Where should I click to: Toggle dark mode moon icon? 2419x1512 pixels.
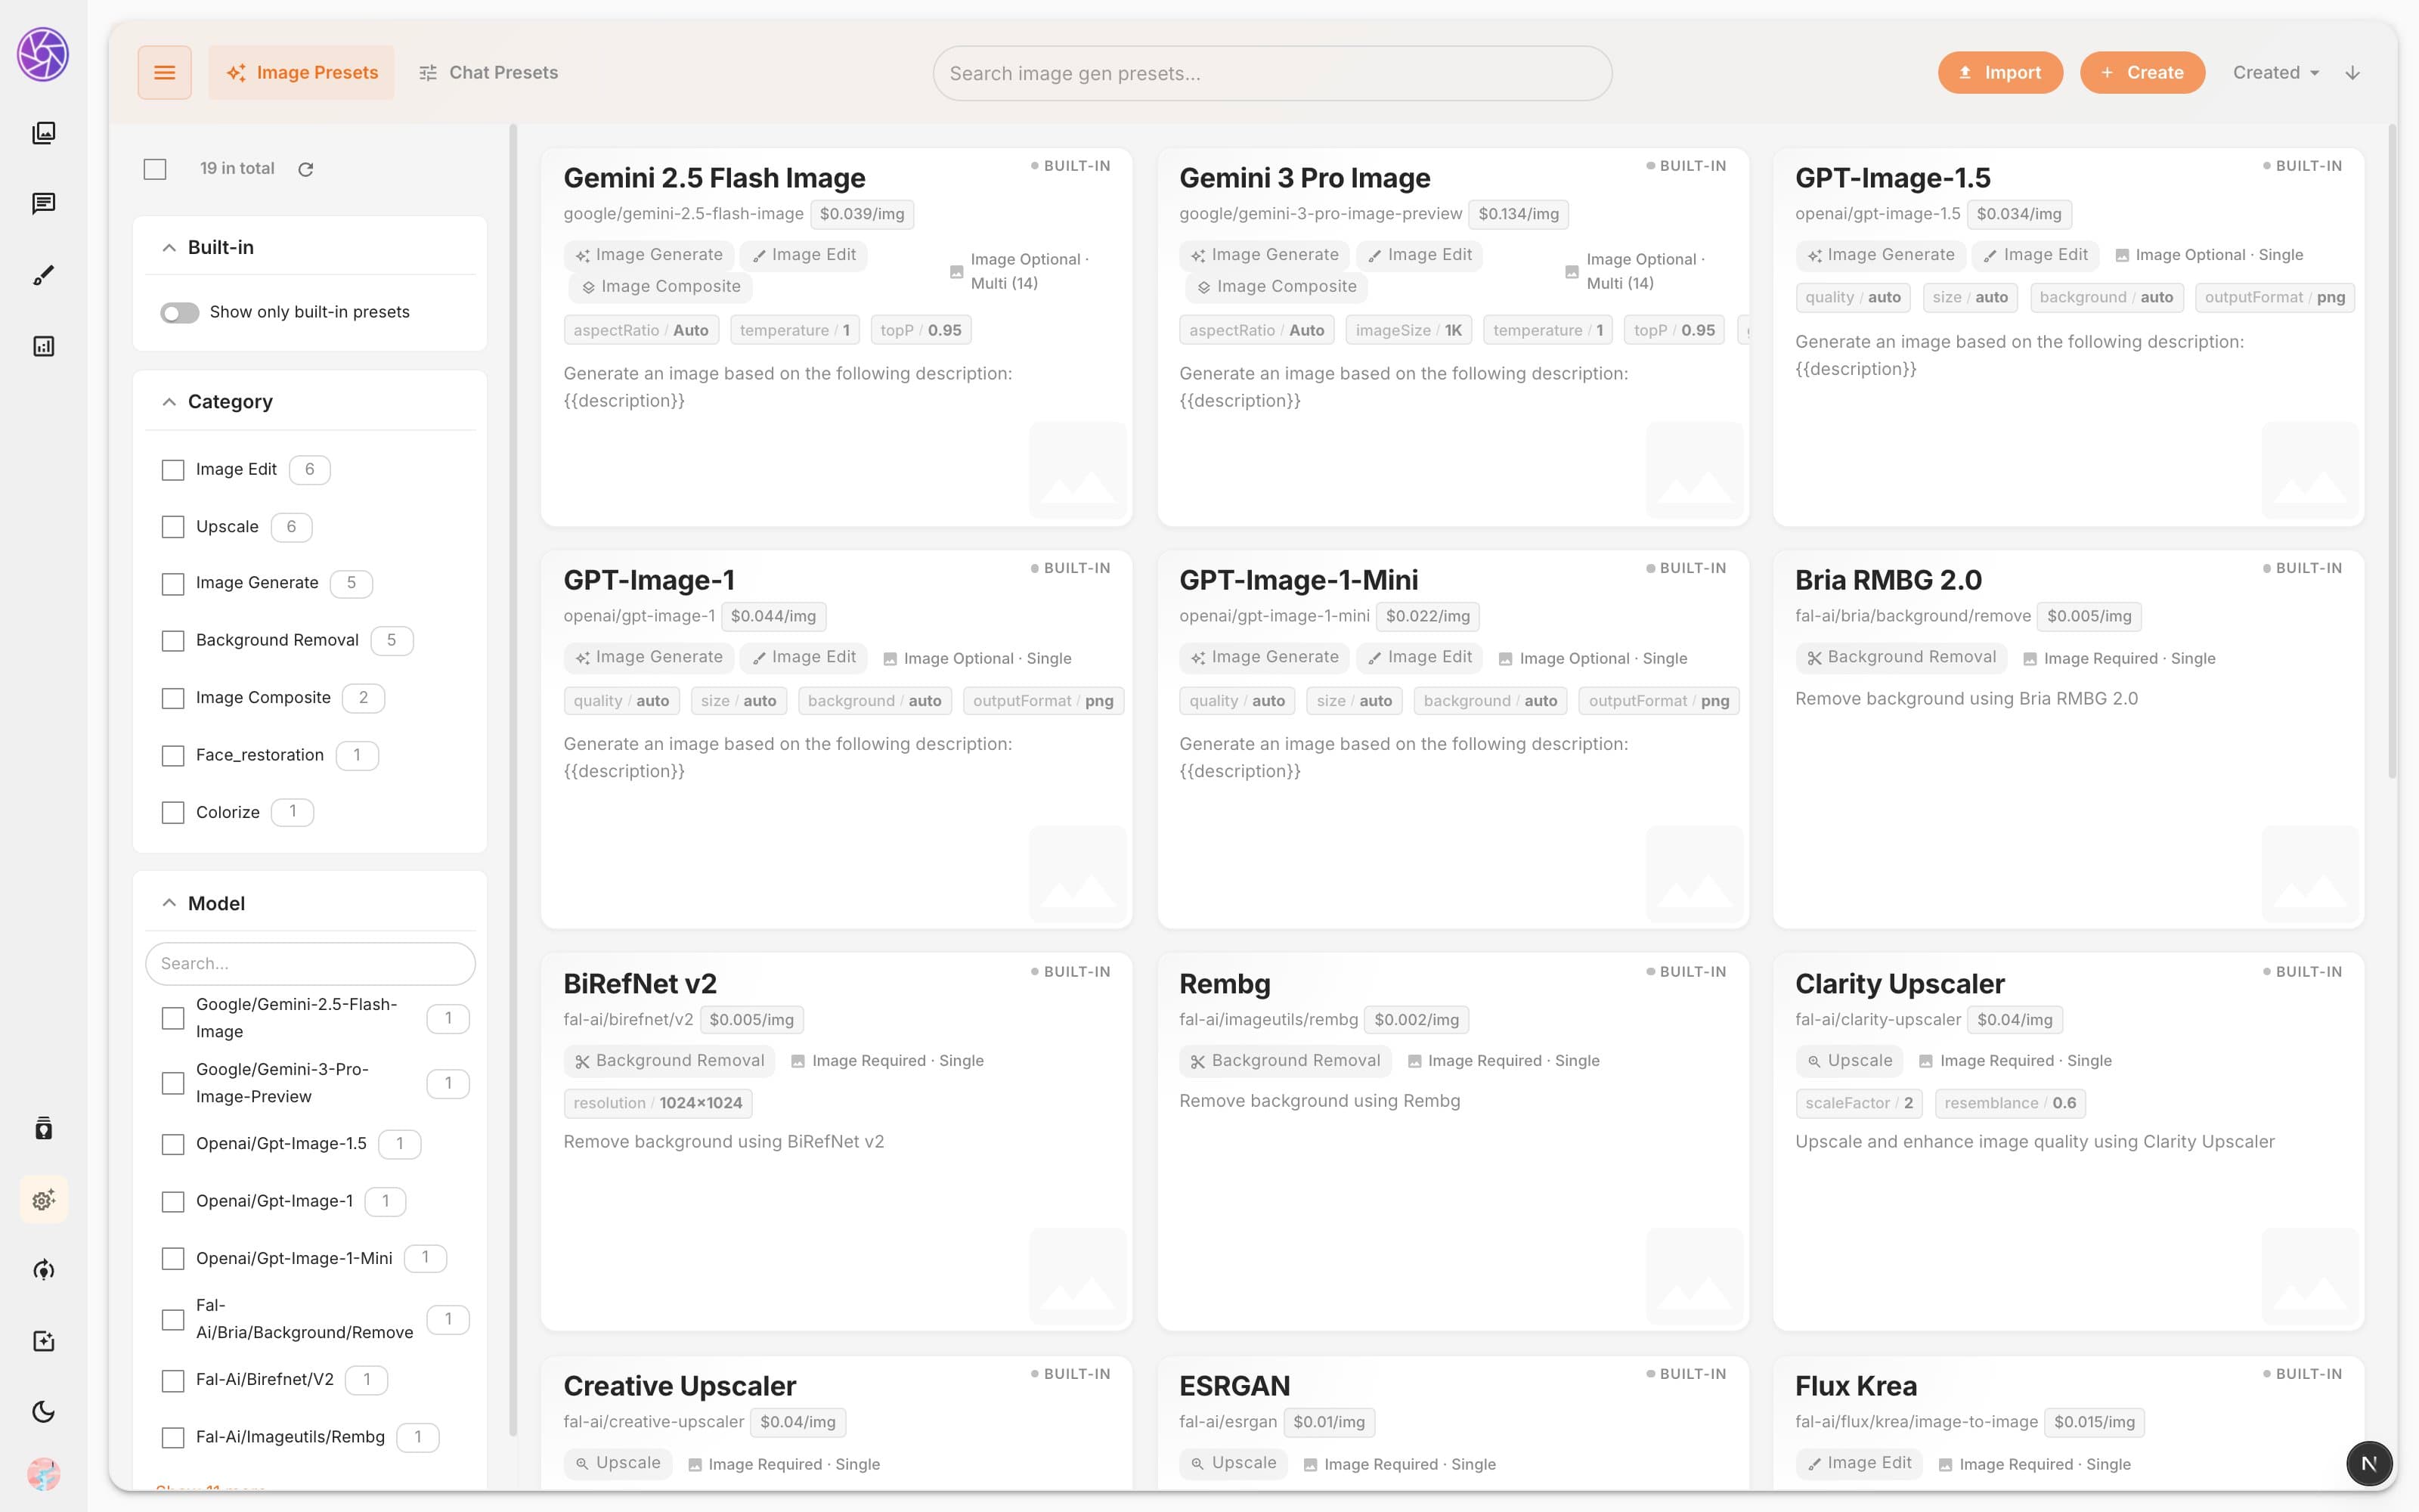[x=43, y=1412]
